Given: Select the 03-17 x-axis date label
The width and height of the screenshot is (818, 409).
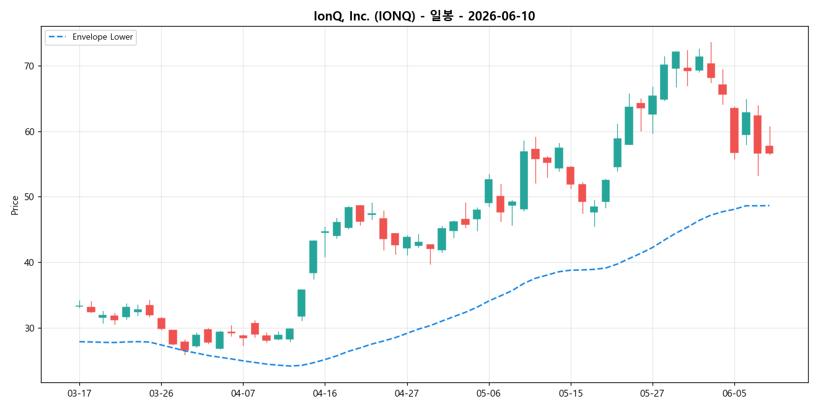Looking at the screenshot, I should click(x=79, y=394).
